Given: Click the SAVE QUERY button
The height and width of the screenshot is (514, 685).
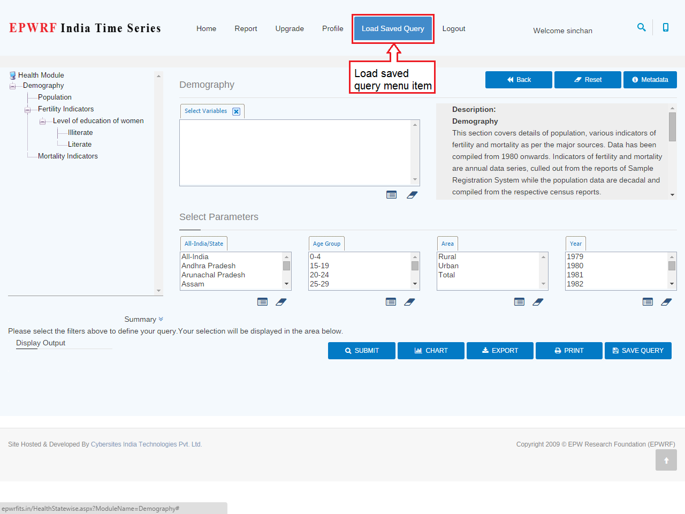Looking at the screenshot, I should (x=638, y=351).
